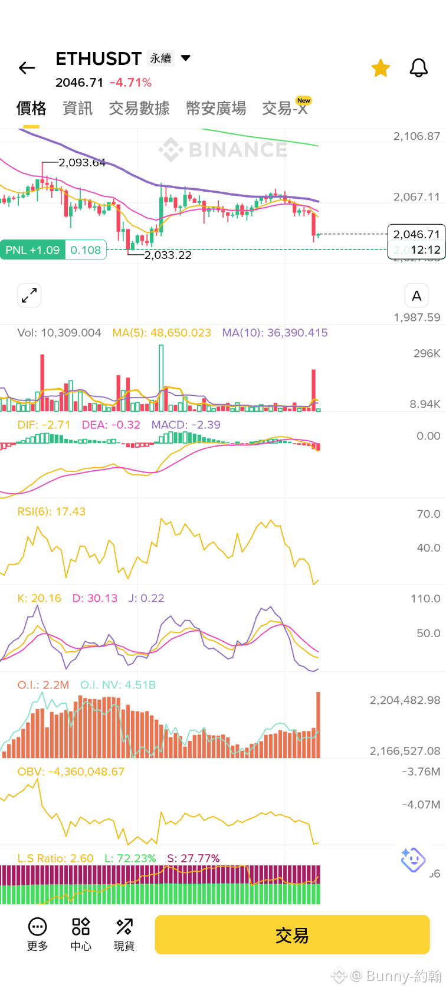Image resolution: width=446 pixels, height=991 pixels.
Task: Tap the S: 27.77% short ratio
Action: (x=194, y=858)
